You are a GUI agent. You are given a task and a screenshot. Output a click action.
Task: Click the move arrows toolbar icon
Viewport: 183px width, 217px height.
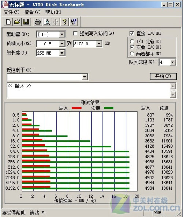[55, 22]
